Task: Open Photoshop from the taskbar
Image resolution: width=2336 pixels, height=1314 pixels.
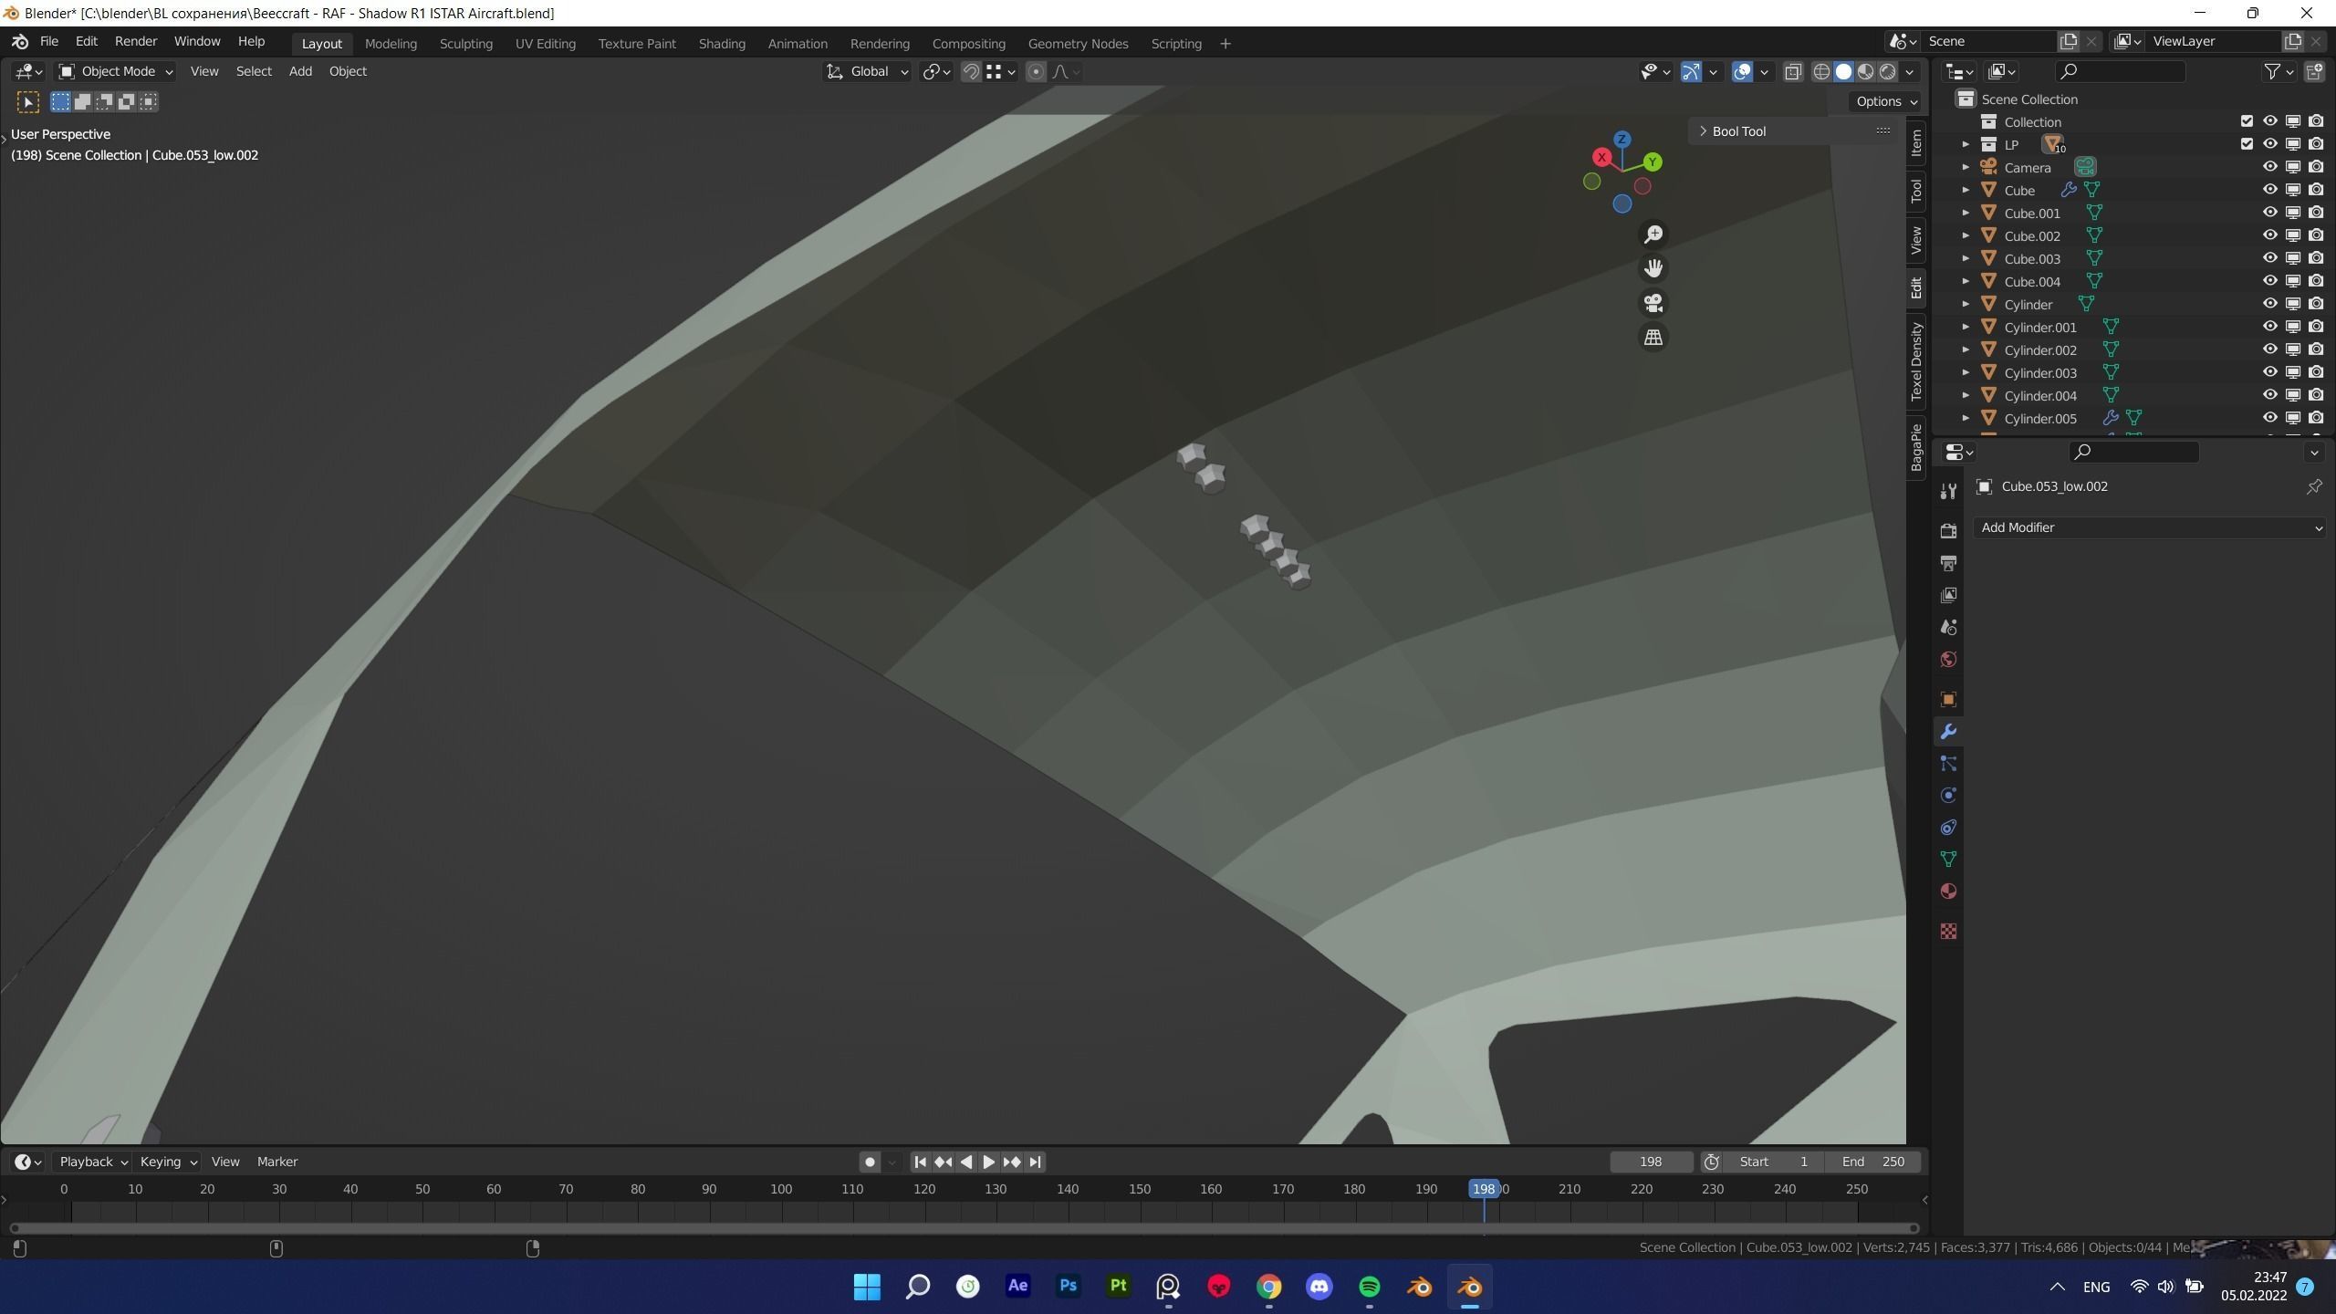Action: pyautogui.click(x=1068, y=1287)
